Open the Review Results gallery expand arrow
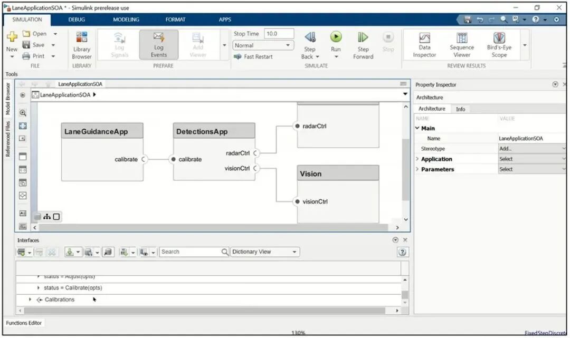The image size is (570, 338). [x=525, y=45]
